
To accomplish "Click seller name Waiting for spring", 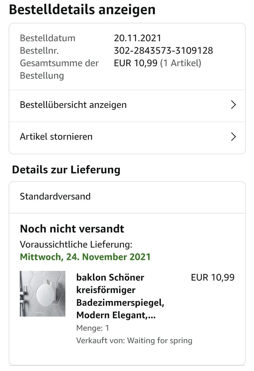I will pos(159,340).
